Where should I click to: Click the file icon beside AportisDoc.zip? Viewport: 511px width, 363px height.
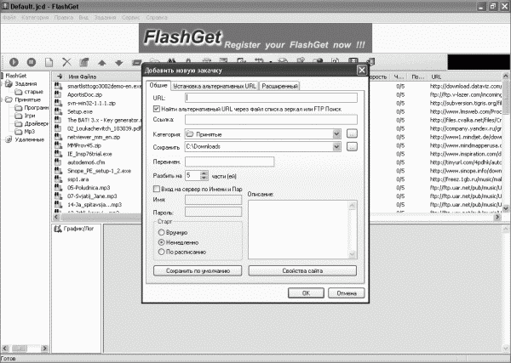(58, 94)
